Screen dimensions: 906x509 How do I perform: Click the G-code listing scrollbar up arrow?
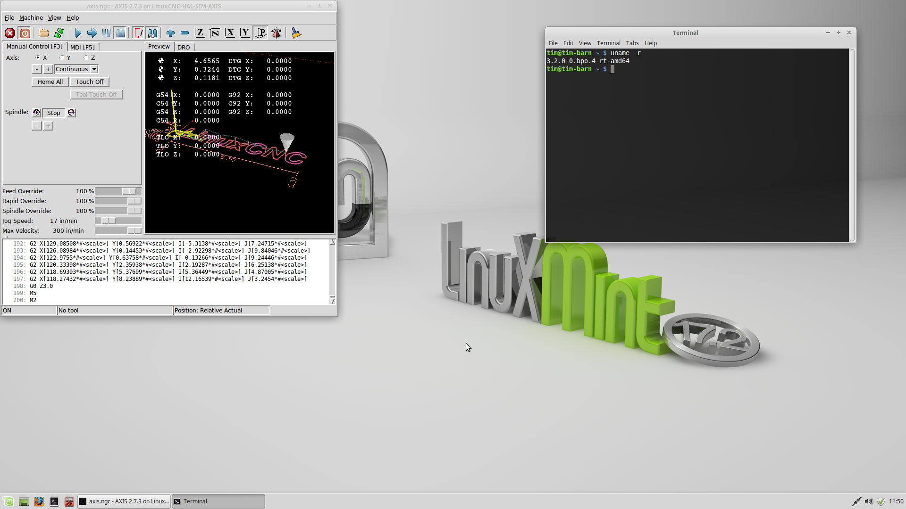(332, 243)
